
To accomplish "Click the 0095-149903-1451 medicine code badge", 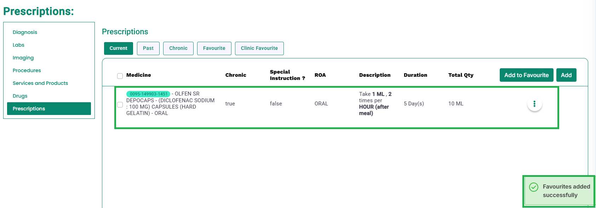I will coord(148,94).
